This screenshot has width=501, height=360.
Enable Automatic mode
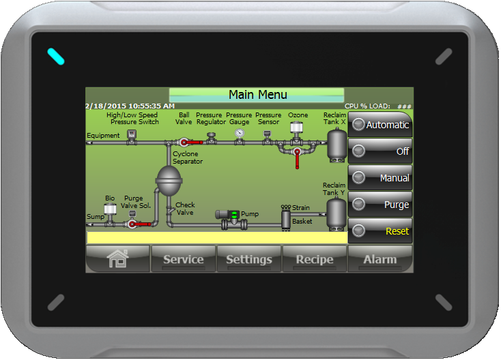380,125
